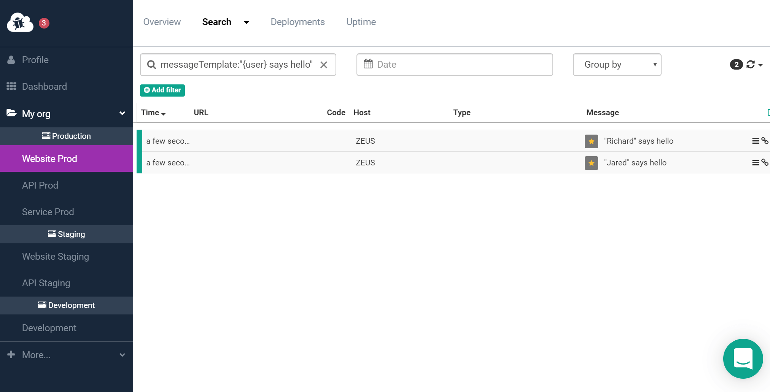Open event details via hamburger icon for Jared's row
This screenshot has height=392, width=770.
(755, 162)
